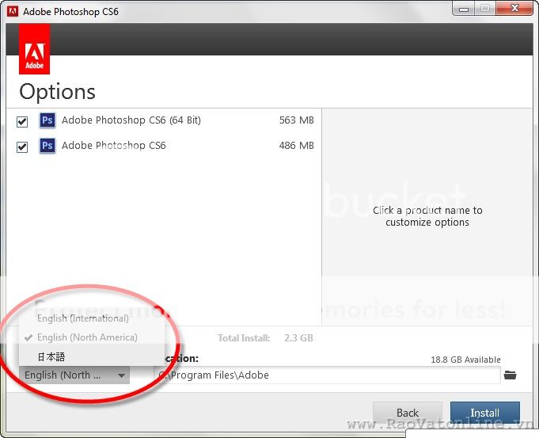This screenshot has width=539, height=438.
Task: Uncheck the 486 MB Adobe Photoshop CS6 checkbox
Action: tap(22, 147)
